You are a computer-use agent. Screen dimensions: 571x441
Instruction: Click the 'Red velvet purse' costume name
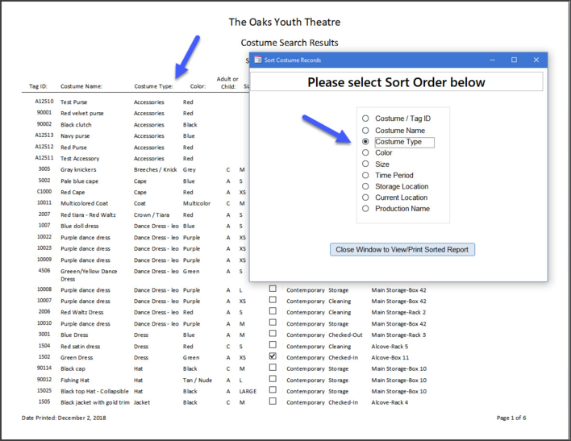[x=82, y=113]
